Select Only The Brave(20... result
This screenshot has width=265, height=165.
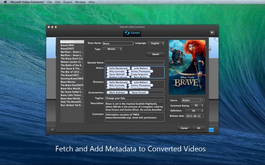pyautogui.click(x=72, y=102)
